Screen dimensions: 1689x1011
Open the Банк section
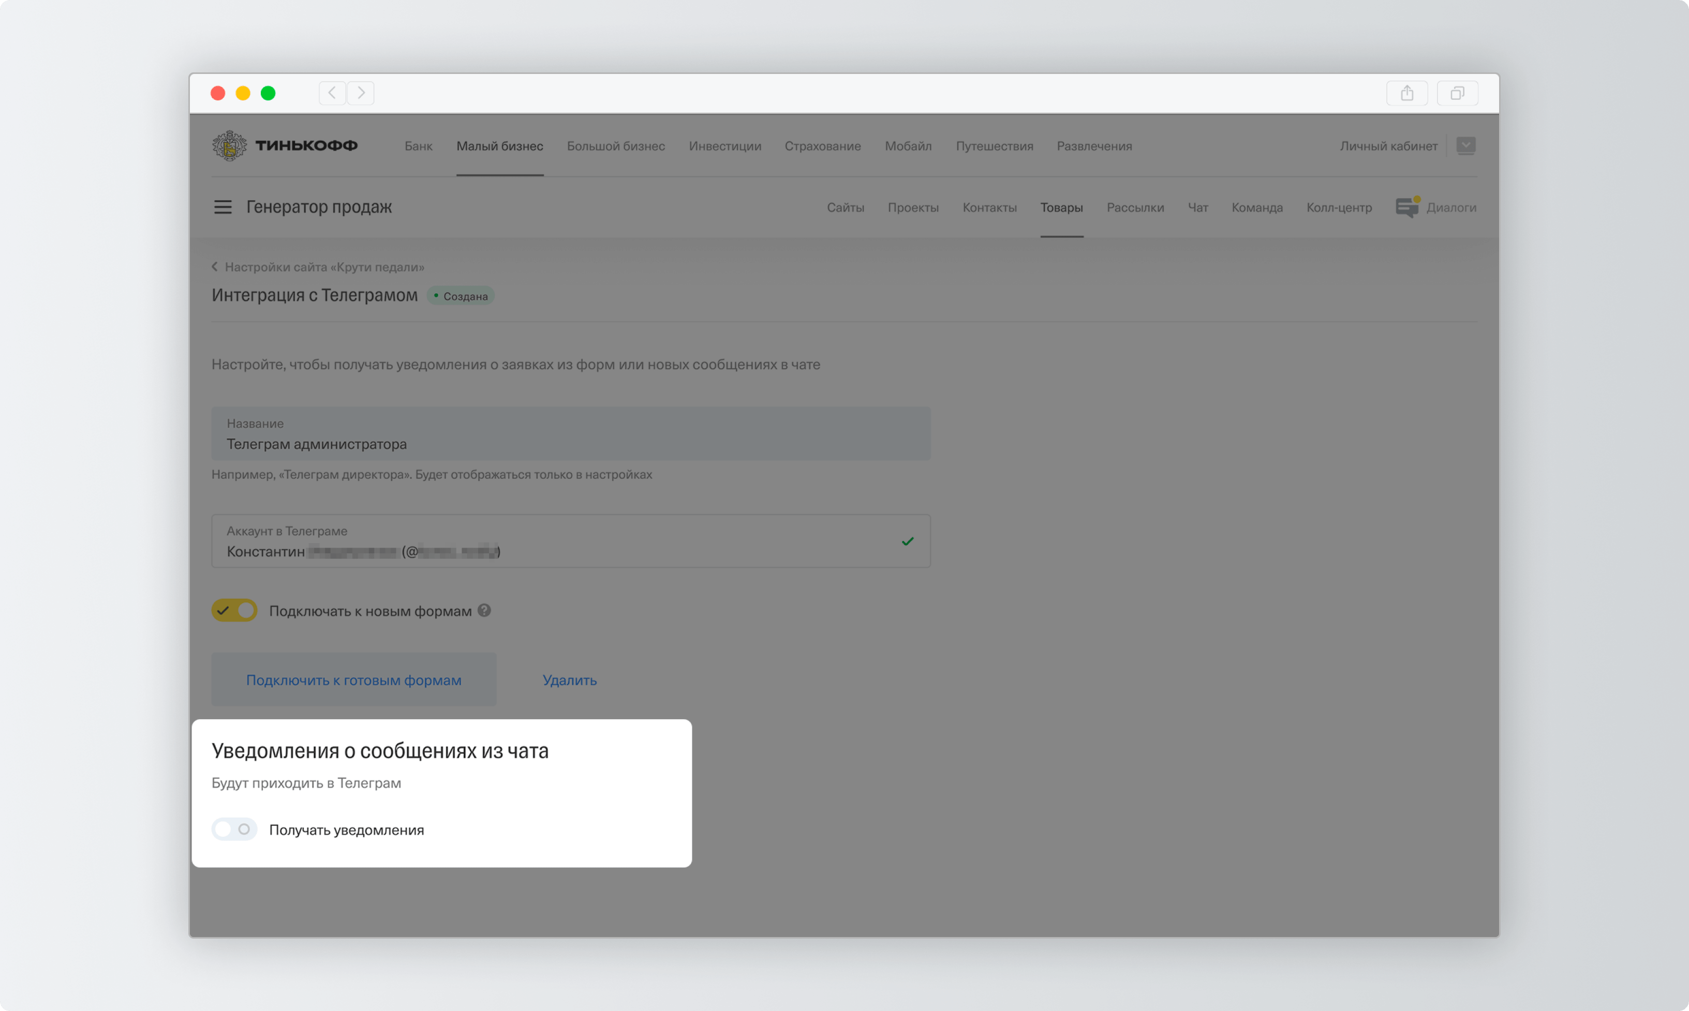pyautogui.click(x=419, y=146)
